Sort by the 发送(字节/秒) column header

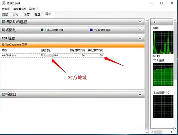[x=77, y=50]
